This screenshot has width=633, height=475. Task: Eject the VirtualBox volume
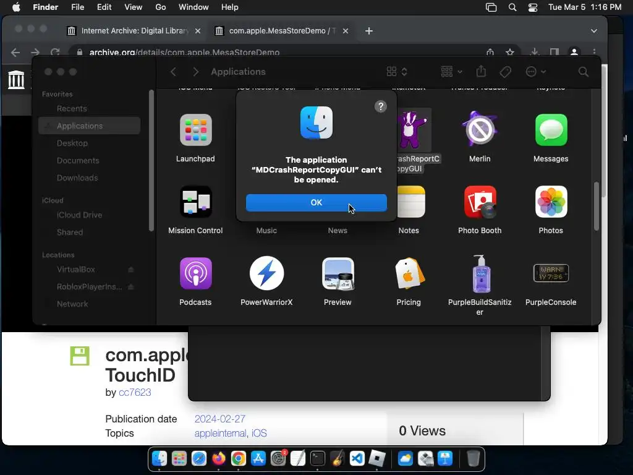coord(131,270)
